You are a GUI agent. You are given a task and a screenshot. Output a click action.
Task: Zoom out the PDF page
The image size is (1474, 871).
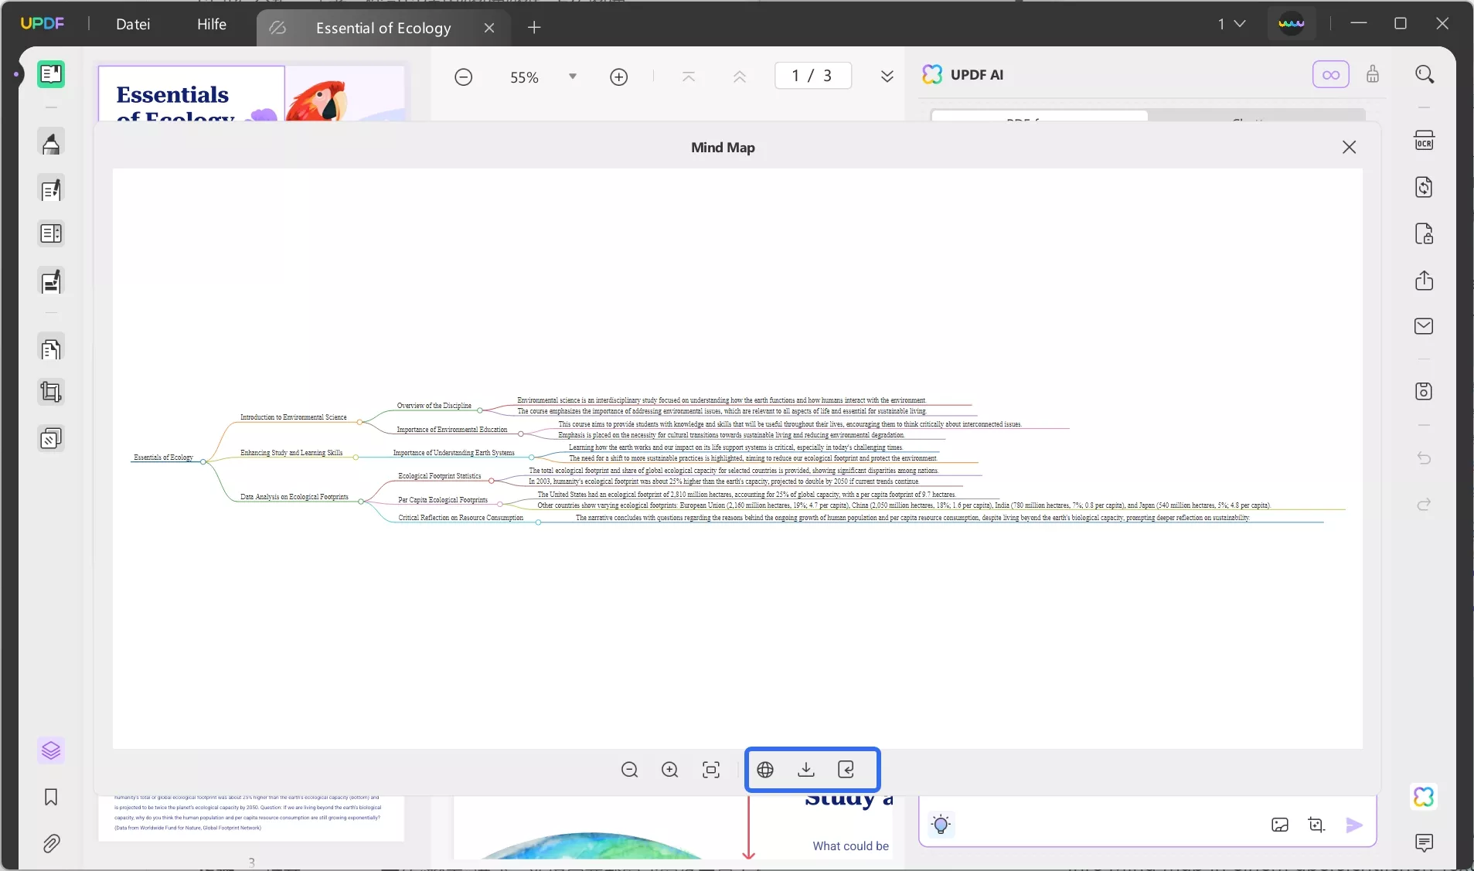(x=463, y=77)
